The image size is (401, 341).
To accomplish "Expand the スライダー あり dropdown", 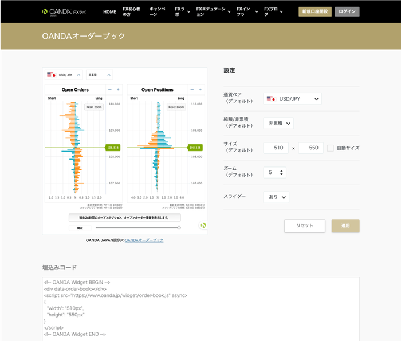I will [x=276, y=197].
